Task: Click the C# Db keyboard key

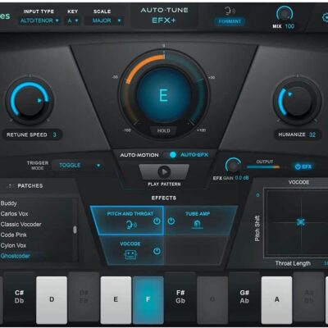Action: click(19, 297)
